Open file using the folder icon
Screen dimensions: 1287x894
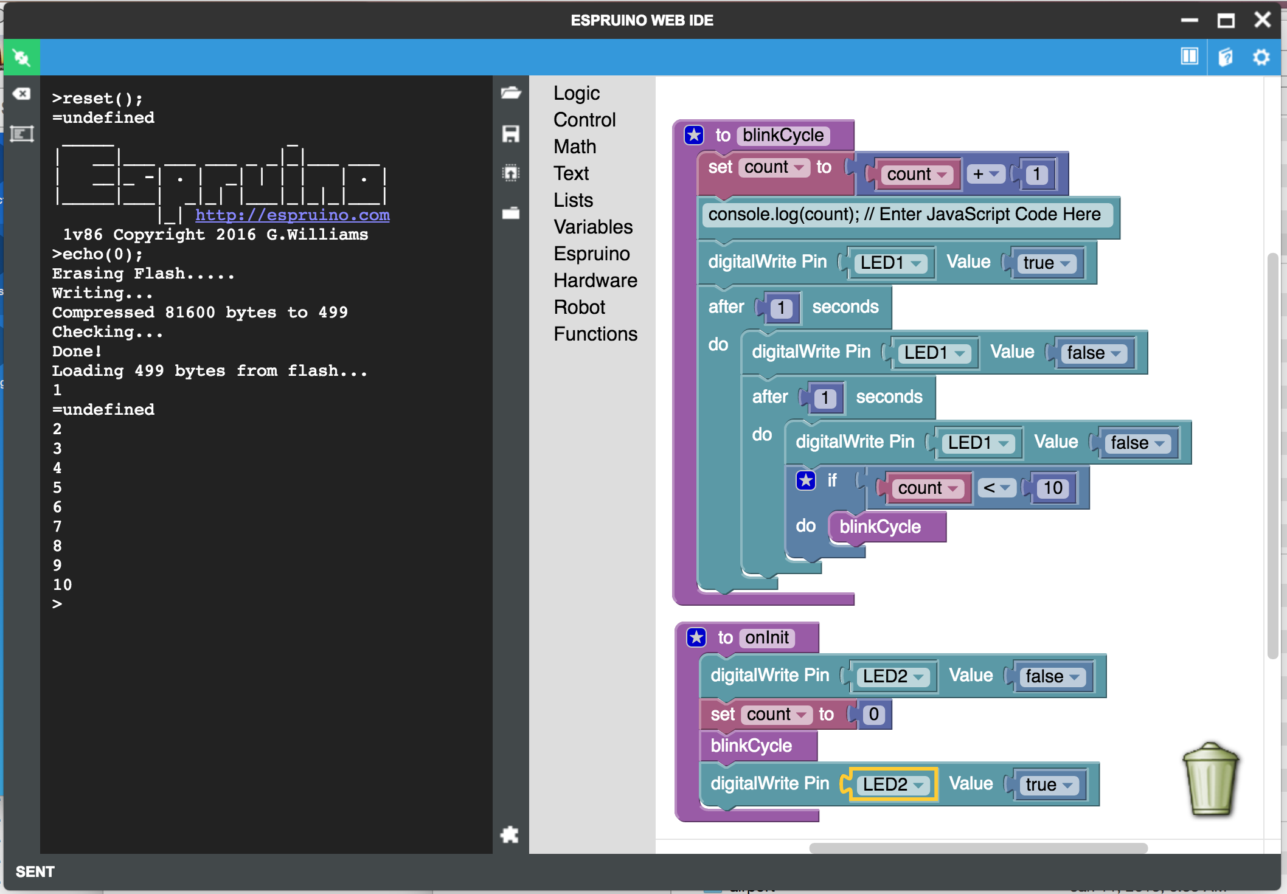click(511, 92)
